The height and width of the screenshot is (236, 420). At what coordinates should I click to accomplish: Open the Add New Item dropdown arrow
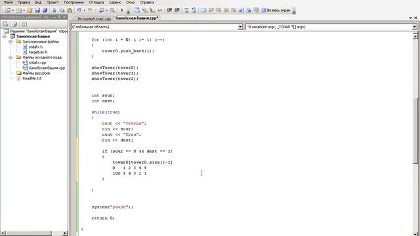[x=24, y=10]
